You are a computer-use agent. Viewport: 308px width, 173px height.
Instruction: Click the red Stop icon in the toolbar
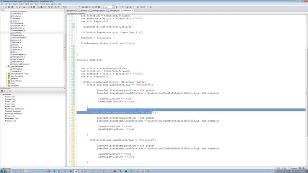tap(99, 7)
